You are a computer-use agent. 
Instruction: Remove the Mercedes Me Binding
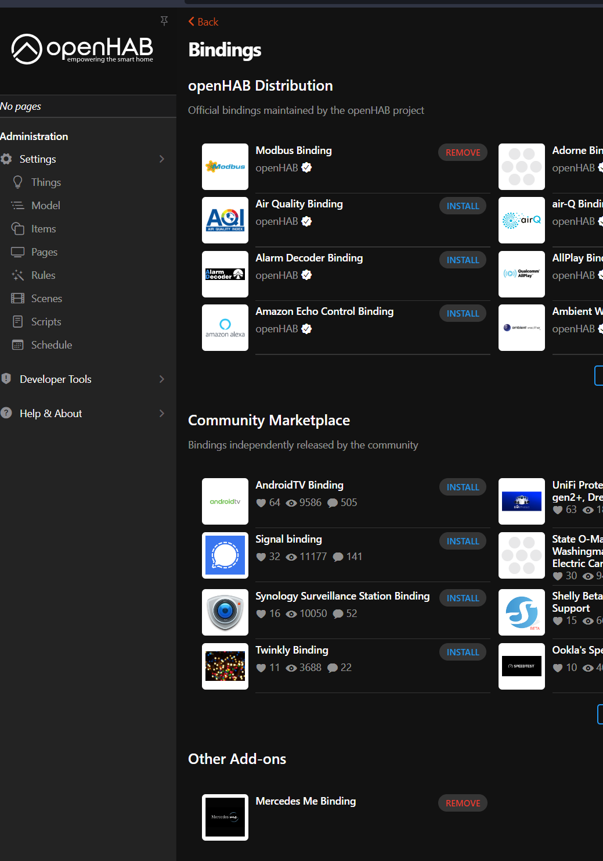[463, 803]
